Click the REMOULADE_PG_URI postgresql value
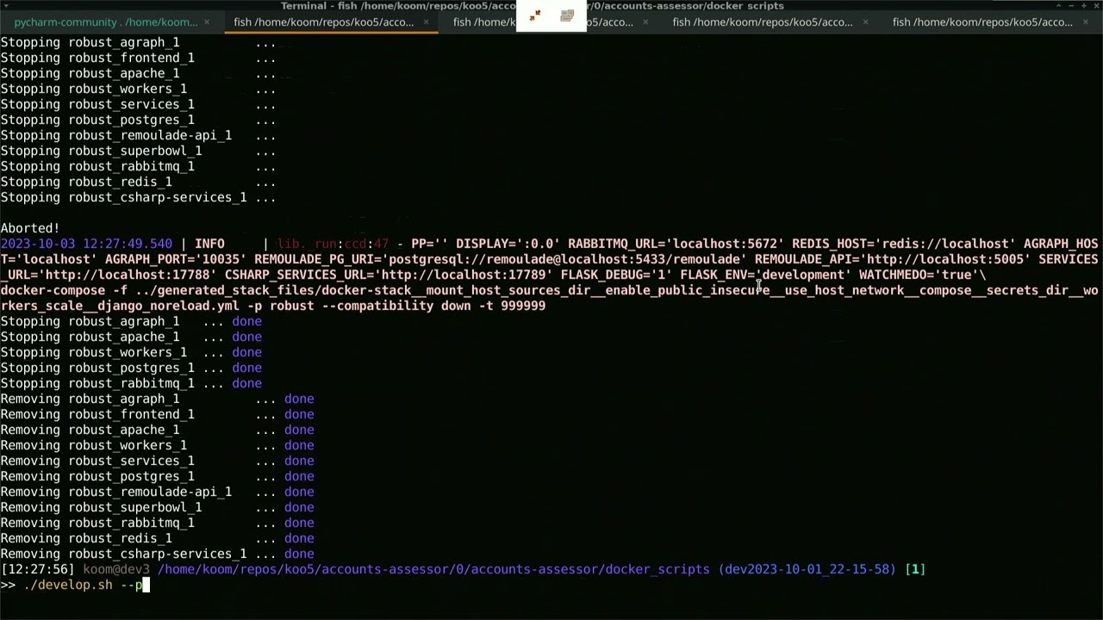The width and height of the screenshot is (1103, 620). (x=566, y=259)
